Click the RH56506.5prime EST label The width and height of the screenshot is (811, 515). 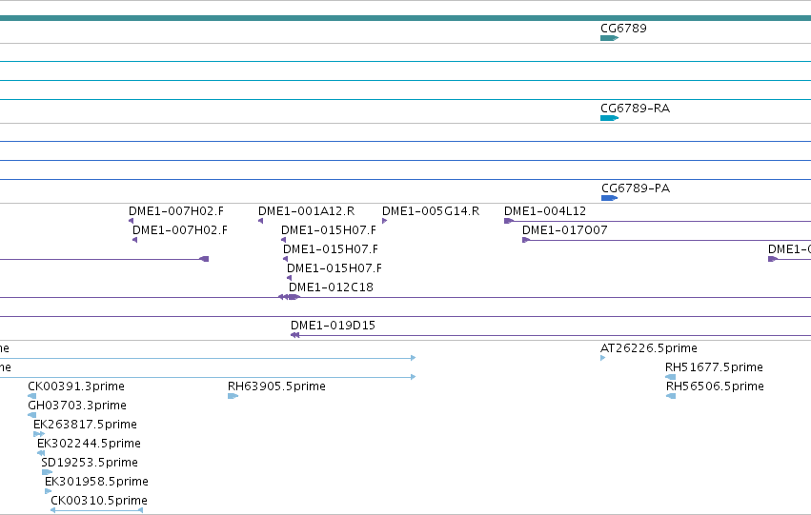(x=715, y=386)
